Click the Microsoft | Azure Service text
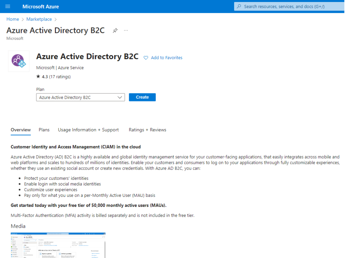 pos(60,68)
